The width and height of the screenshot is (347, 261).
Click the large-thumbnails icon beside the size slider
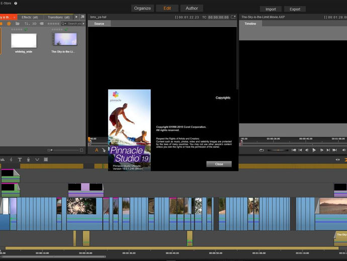(x=81, y=150)
